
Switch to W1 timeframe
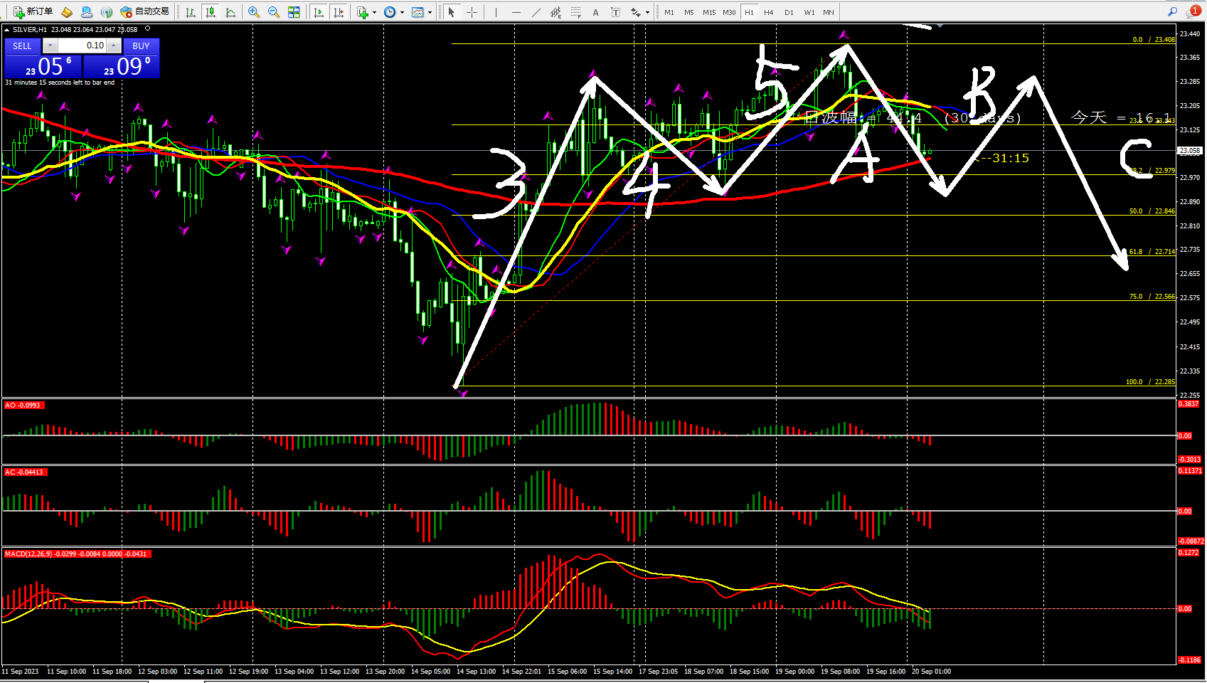[809, 12]
